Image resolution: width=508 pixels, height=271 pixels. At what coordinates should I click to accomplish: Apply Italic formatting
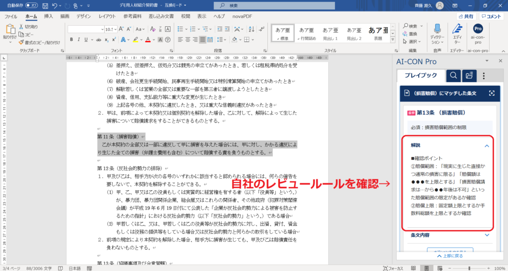point(79,40)
